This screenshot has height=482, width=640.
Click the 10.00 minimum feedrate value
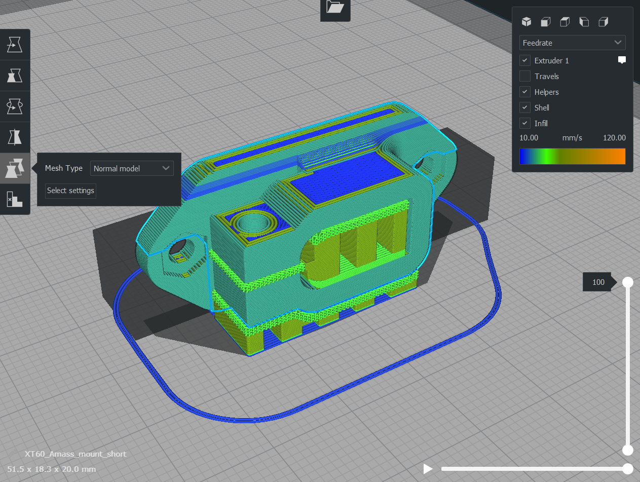click(x=529, y=138)
